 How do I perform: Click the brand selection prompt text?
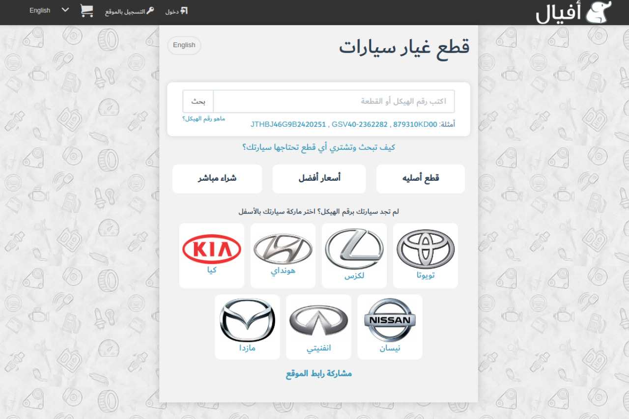pos(318,212)
